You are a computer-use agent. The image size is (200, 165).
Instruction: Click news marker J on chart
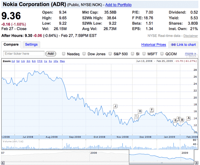(x=115, y=106)
